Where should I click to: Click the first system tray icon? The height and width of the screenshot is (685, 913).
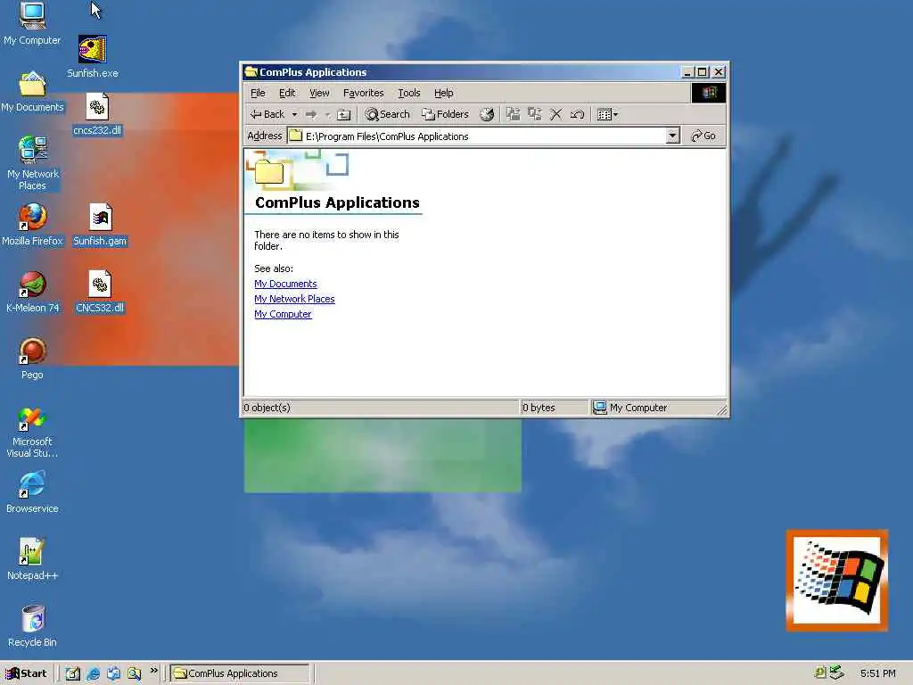tap(820, 673)
